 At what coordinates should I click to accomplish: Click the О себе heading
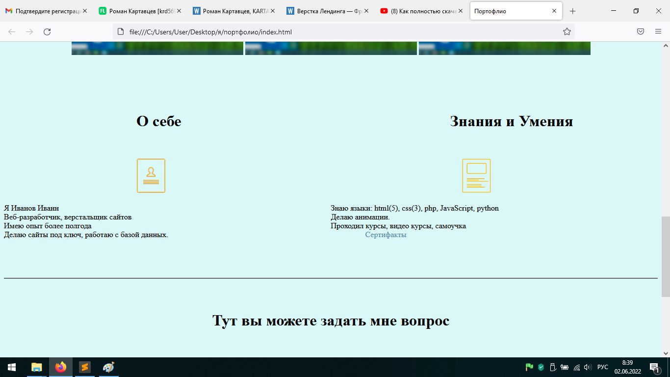pyautogui.click(x=159, y=121)
